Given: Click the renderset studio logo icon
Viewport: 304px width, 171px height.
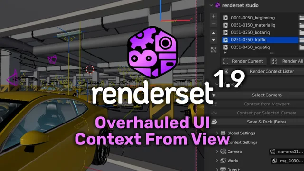Looking at the screenshot, I should tap(218, 5).
